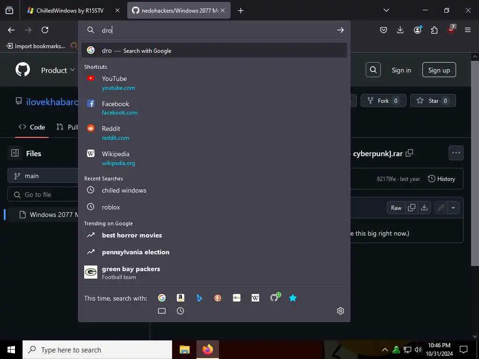Search history clock icon

(x=181, y=311)
